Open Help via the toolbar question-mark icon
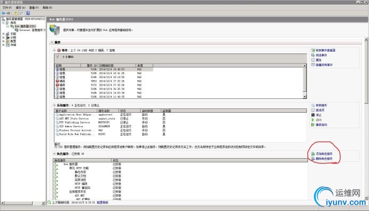This screenshot has height=211, width=369. pos(28,13)
